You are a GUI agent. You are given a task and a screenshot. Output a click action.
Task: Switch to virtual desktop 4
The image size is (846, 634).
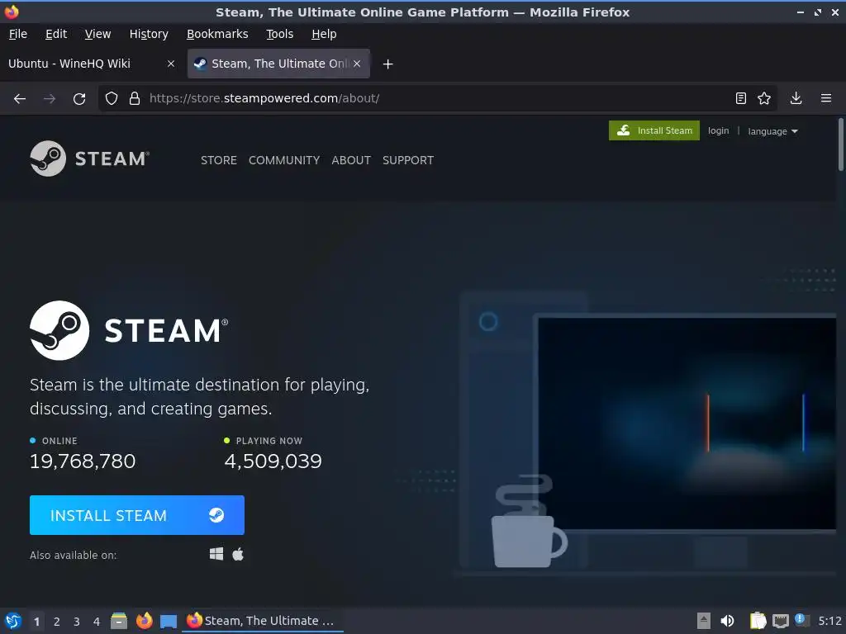(97, 622)
